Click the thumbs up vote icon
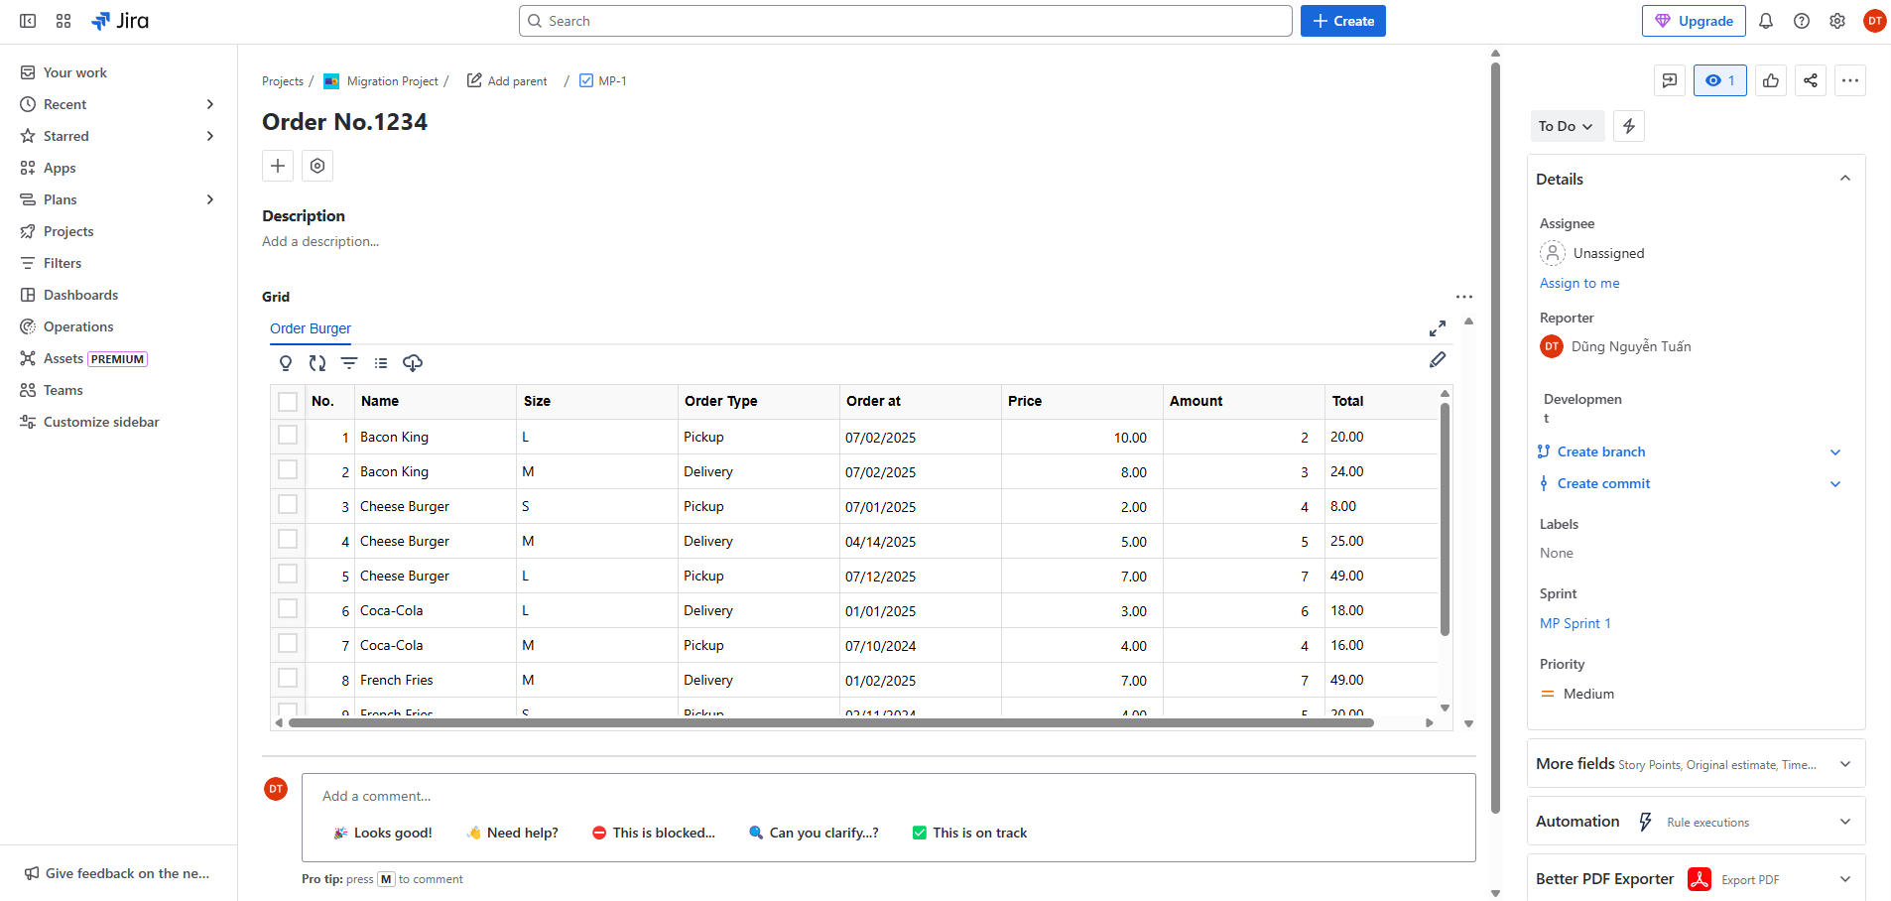Viewport: 1891px width, 901px height. pos(1771,80)
